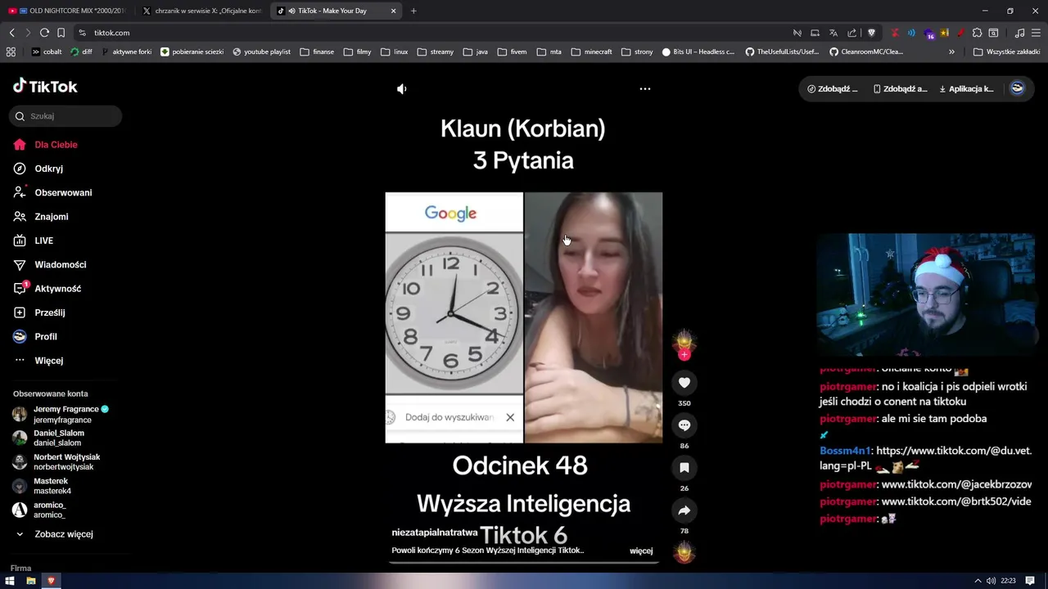Viewport: 1048px width, 589px height.
Task: Click the TikTok logo
Action: point(45,86)
